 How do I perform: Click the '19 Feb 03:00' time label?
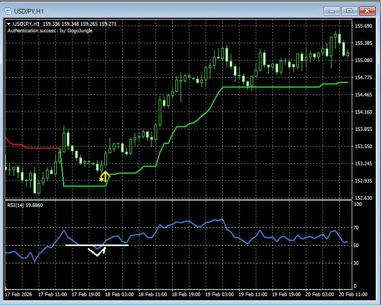point(219,294)
